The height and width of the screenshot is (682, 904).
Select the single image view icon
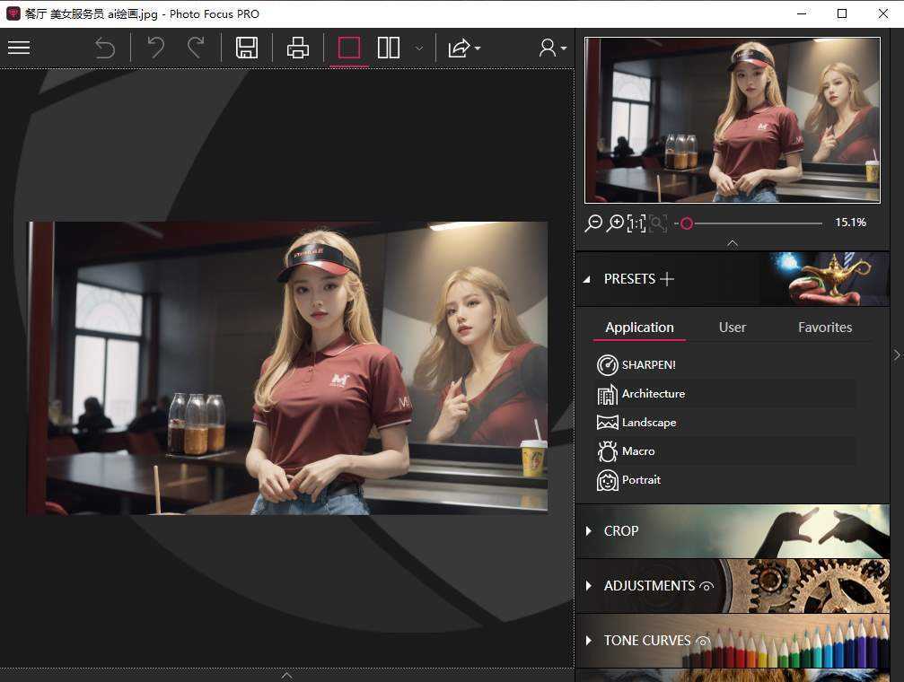[x=348, y=48]
